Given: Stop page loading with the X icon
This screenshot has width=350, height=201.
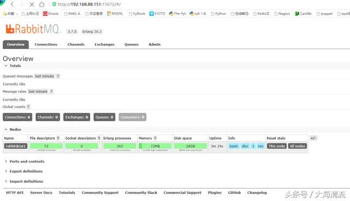Looking at the screenshot, I should click(32, 4).
